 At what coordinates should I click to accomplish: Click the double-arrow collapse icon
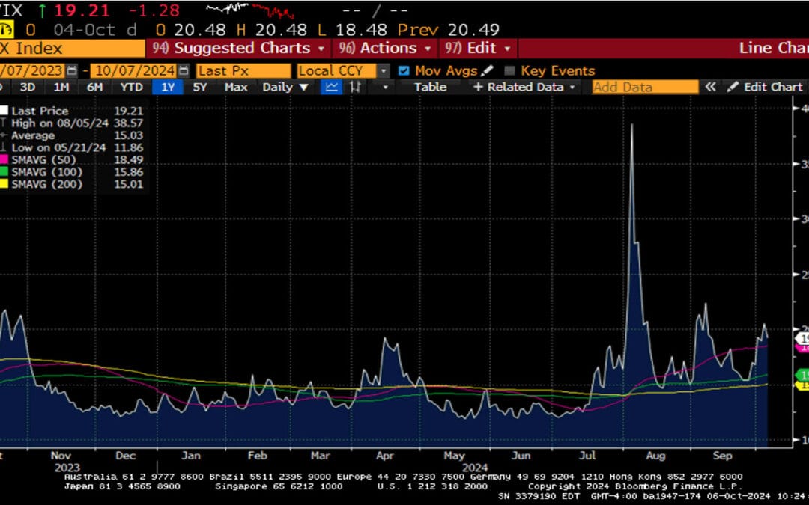(710, 87)
